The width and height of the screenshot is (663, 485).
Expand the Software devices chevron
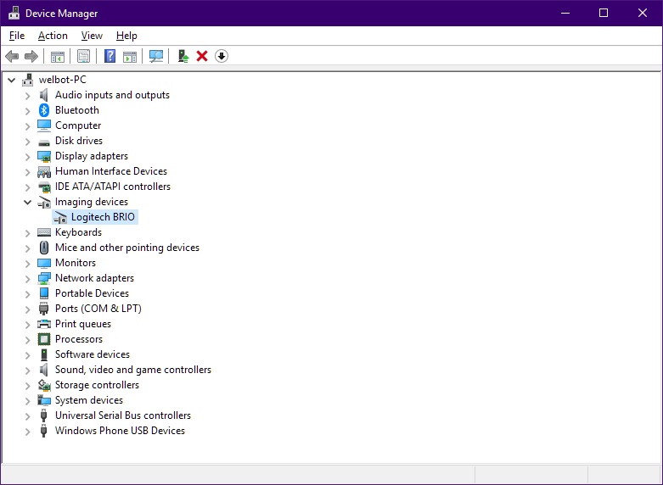coord(27,355)
